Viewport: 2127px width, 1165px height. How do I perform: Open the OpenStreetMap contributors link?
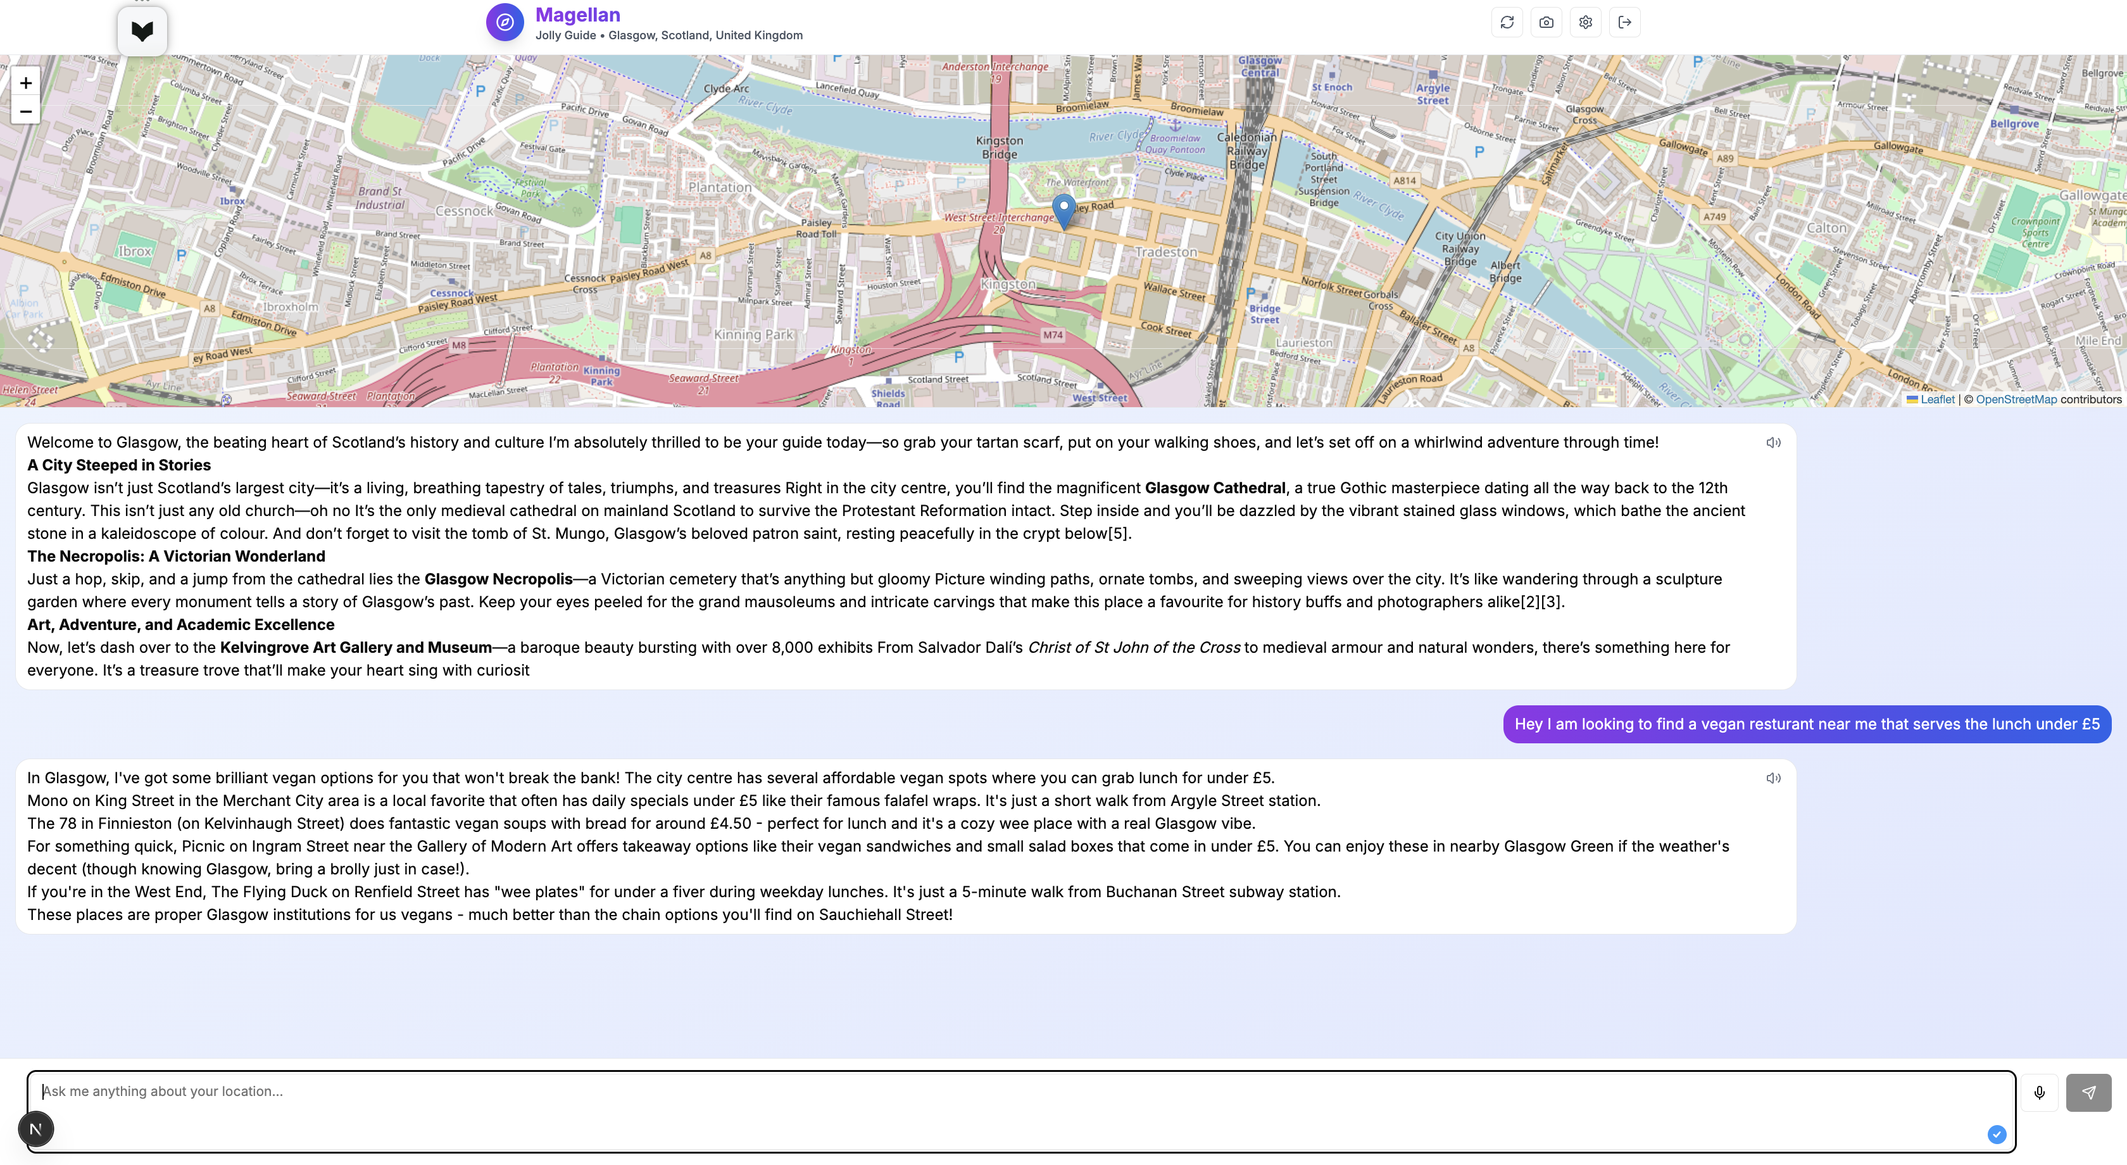(2016, 399)
